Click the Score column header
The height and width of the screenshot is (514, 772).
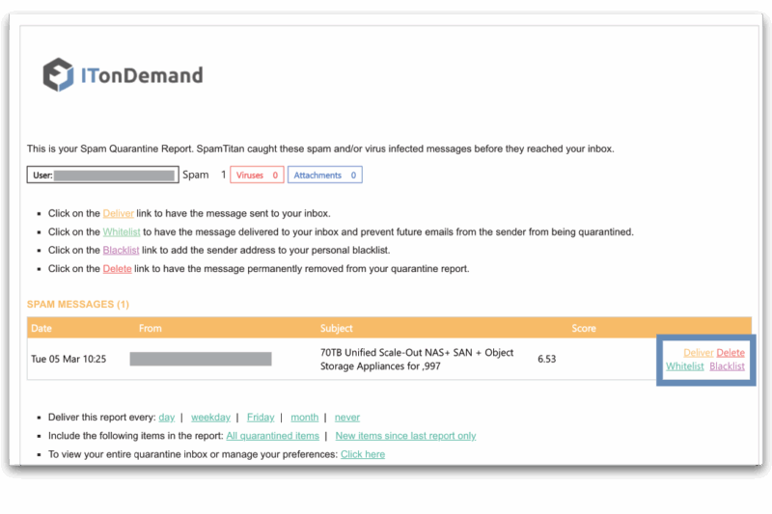(x=584, y=329)
